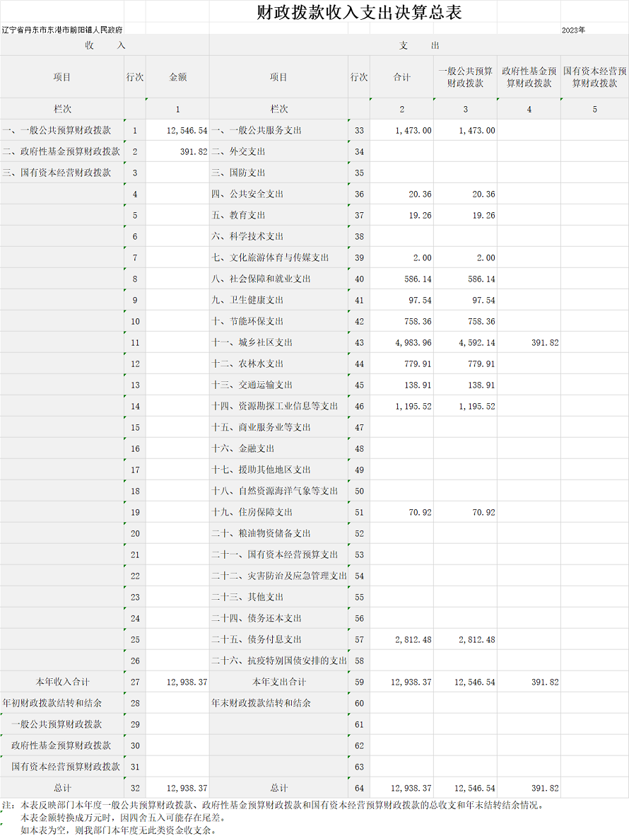Click the 12,546.54 value in row 59
629x836 pixels.
474,682
